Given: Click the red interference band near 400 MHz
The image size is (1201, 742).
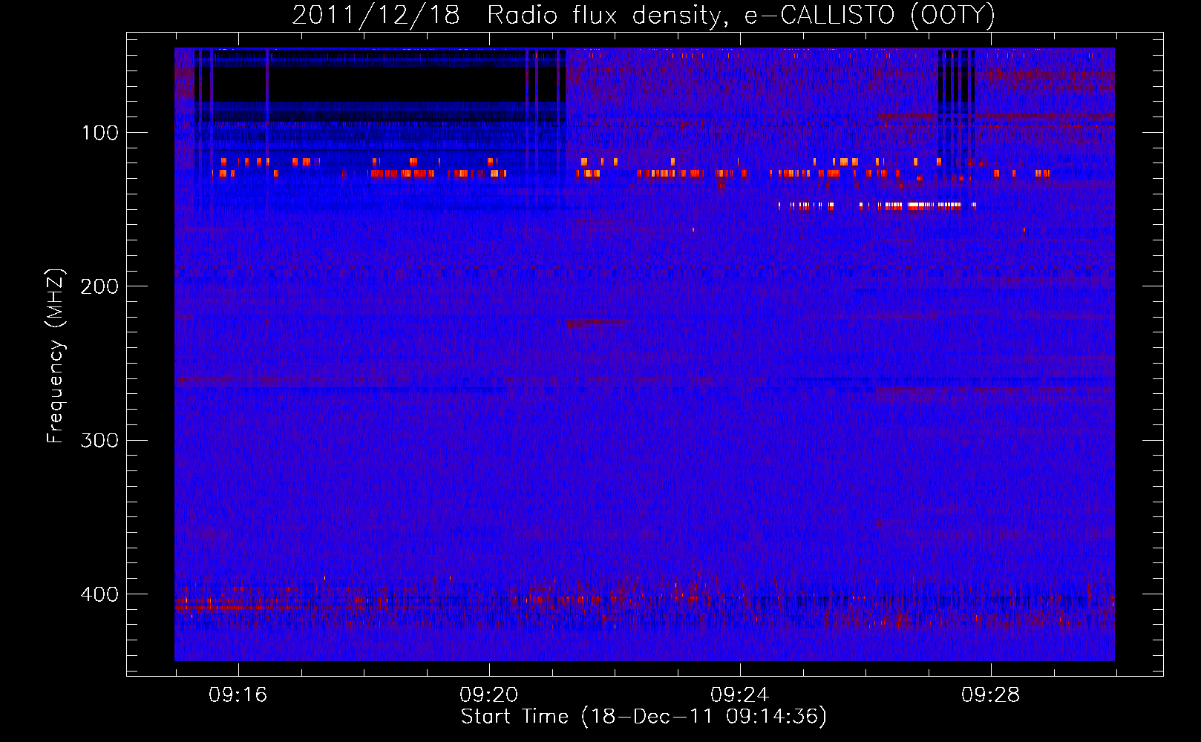Looking at the screenshot, I should [x=644, y=601].
